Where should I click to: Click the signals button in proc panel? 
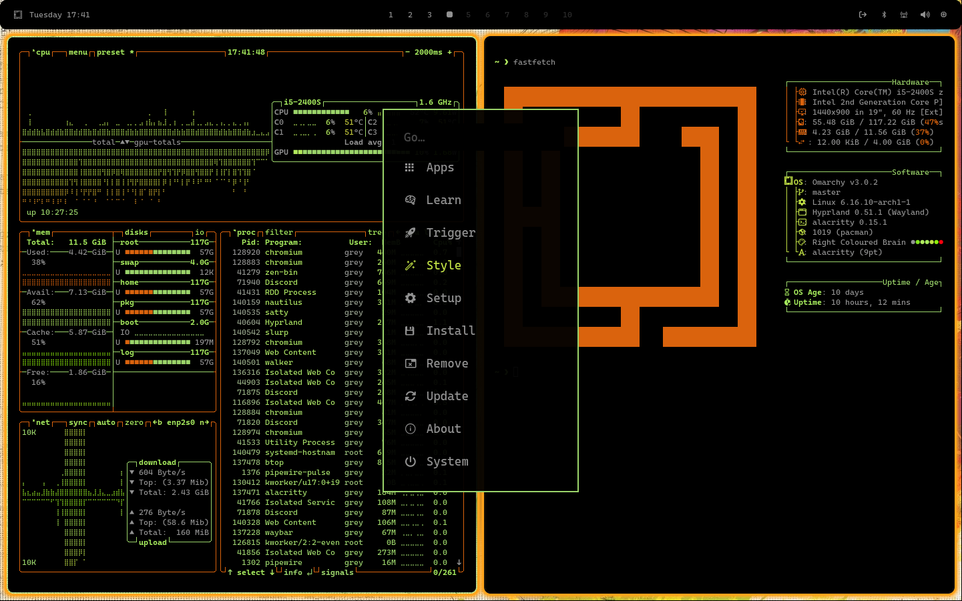coord(337,573)
